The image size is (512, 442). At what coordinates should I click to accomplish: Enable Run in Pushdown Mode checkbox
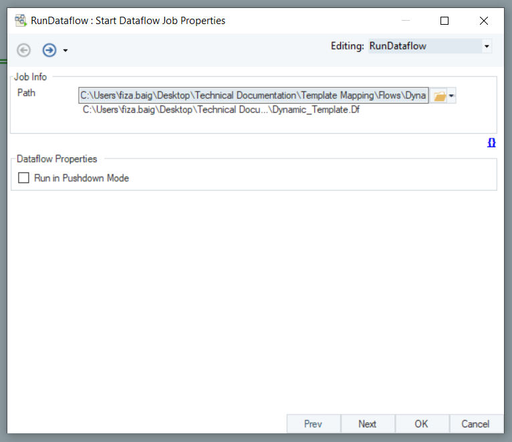[x=24, y=178]
